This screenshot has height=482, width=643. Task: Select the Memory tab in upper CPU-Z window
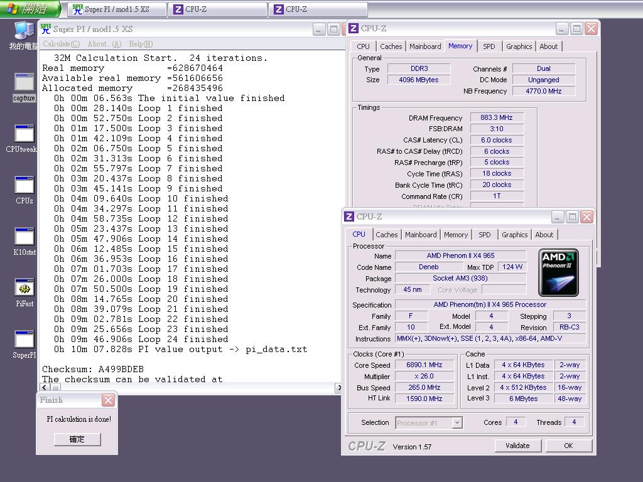click(x=460, y=46)
